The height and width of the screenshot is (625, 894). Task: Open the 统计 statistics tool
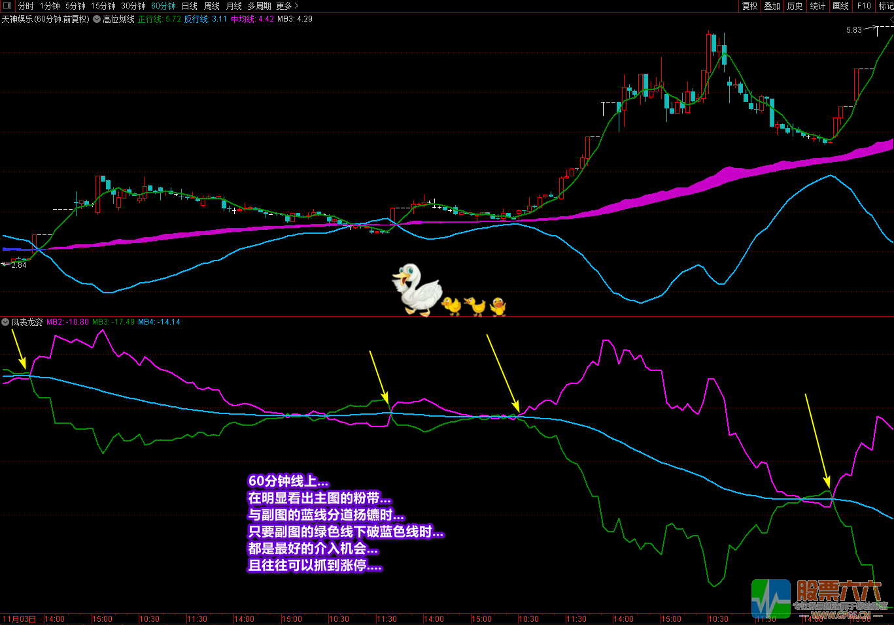pyautogui.click(x=817, y=6)
